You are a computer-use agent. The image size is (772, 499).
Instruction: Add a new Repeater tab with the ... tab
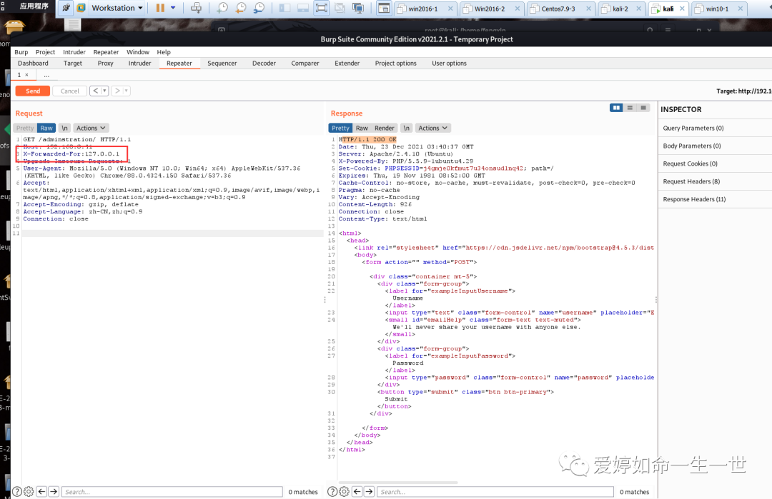46,75
